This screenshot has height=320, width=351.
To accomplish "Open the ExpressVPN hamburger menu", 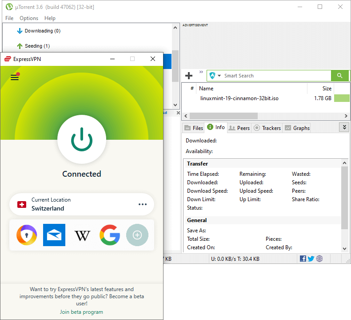I will point(15,77).
